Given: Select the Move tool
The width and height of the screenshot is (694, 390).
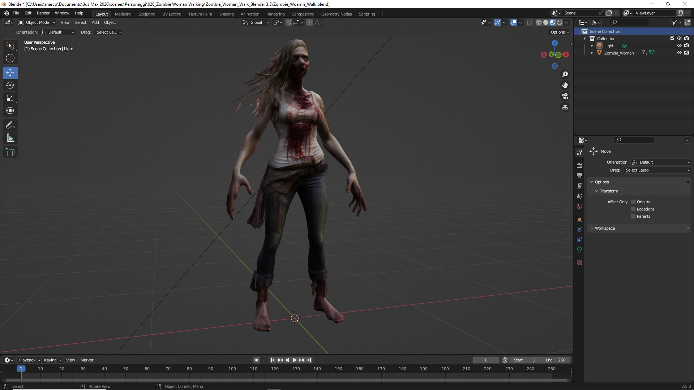Looking at the screenshot, I should 10,73.
